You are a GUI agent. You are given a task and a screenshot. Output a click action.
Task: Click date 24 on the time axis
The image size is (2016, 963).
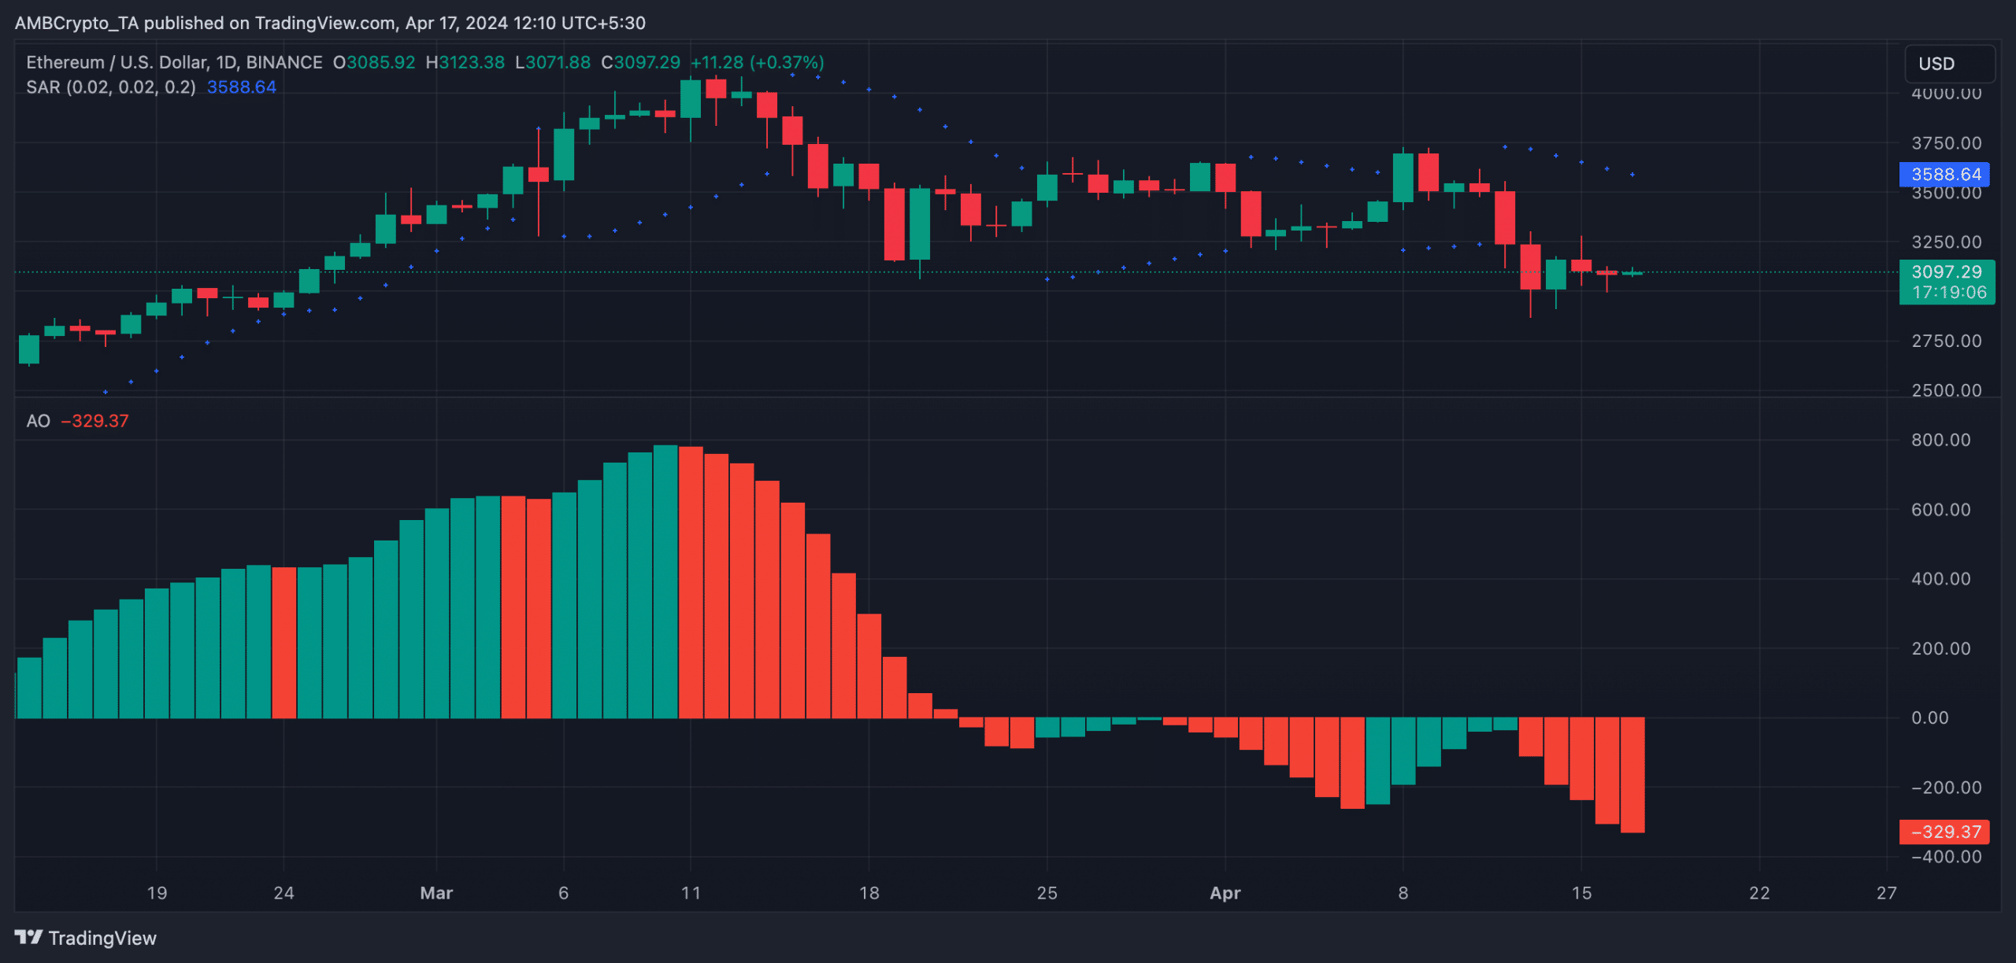(x=283, y=893)
